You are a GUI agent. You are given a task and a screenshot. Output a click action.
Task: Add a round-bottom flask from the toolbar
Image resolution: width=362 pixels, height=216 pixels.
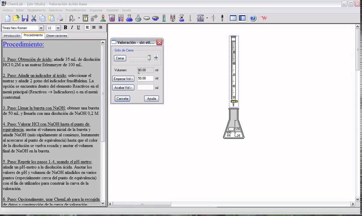click(x=138, y=18)
